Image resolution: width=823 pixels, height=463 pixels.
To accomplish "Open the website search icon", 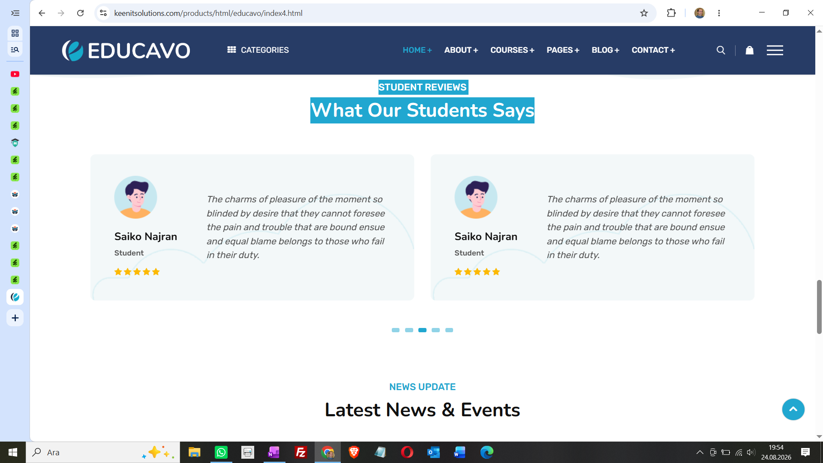I will tap(721, 50).
